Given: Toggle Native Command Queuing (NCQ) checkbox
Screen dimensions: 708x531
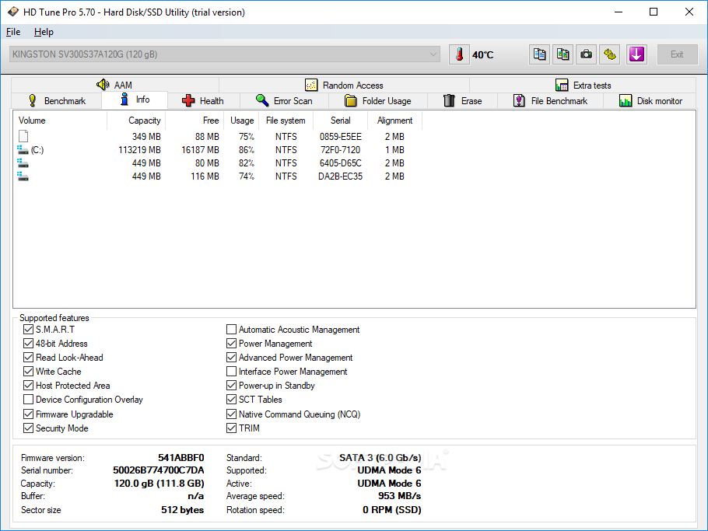Looking at the screenshot, I should coord(231,414).
